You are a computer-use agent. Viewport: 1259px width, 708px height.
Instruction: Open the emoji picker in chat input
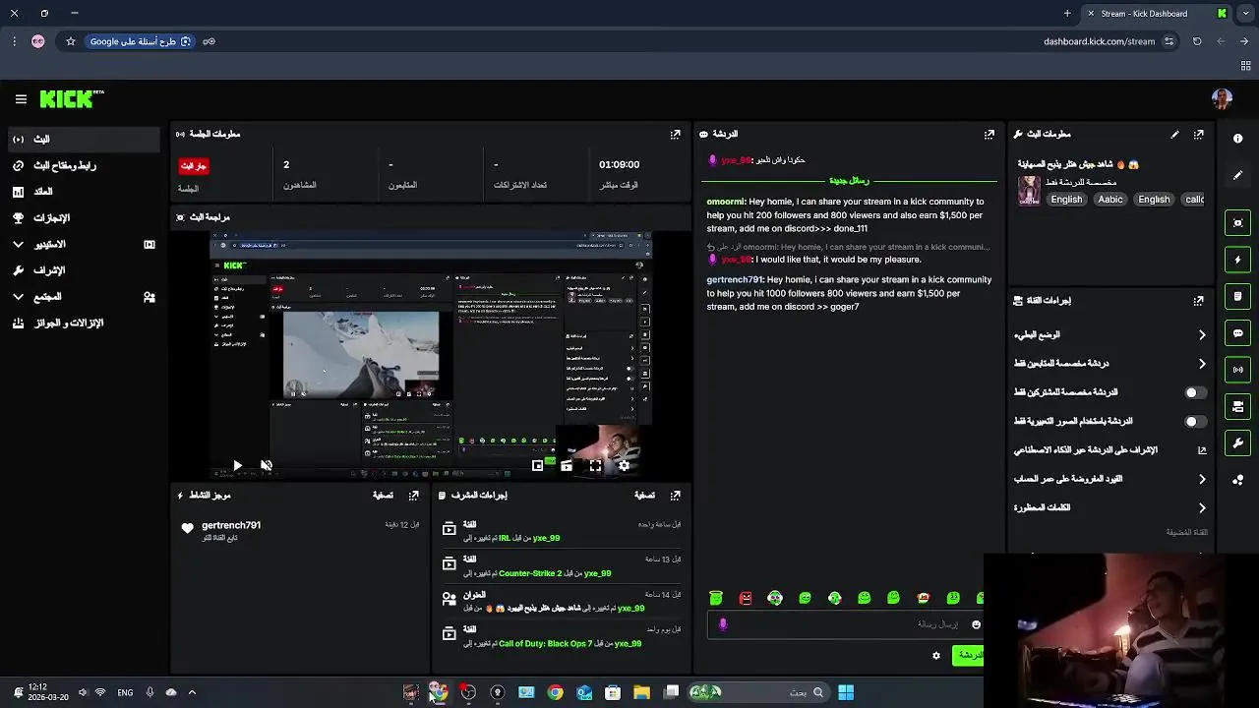tap(976, 624)
